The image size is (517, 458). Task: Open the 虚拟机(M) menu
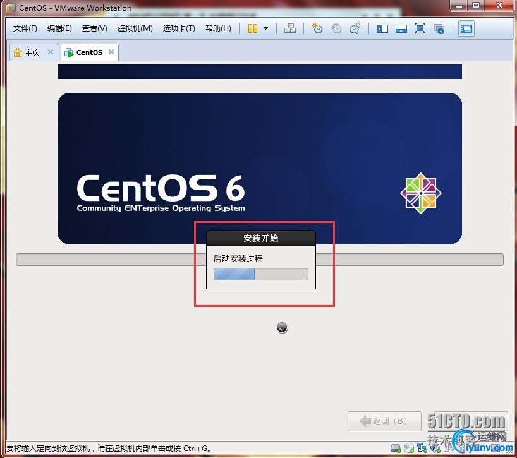click(135, 28)
